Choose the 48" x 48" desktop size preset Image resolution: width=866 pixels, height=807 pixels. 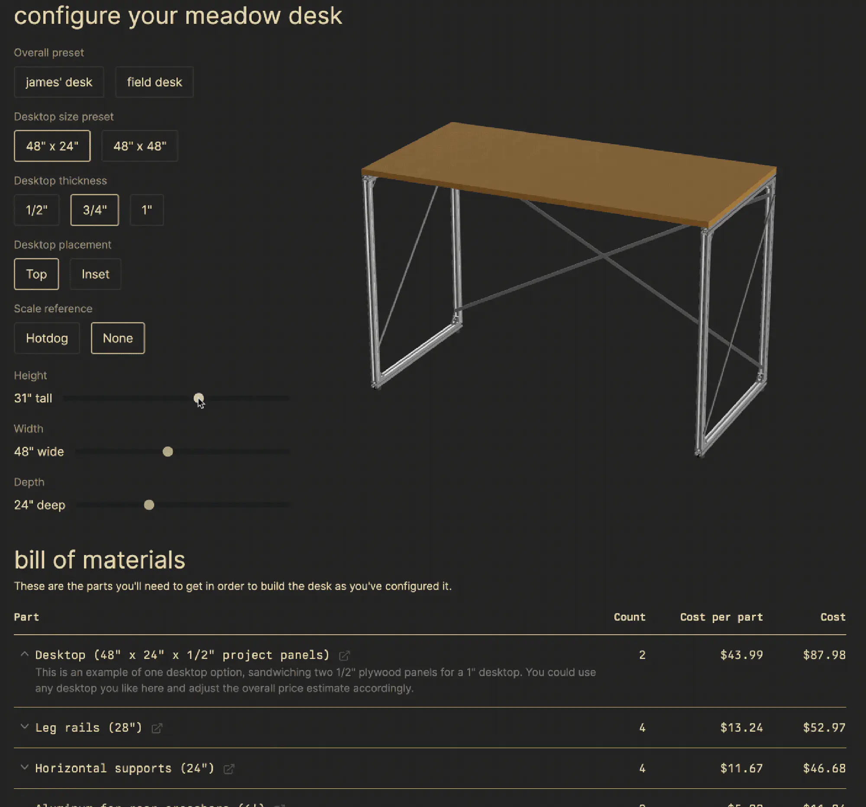pos(140,146)
